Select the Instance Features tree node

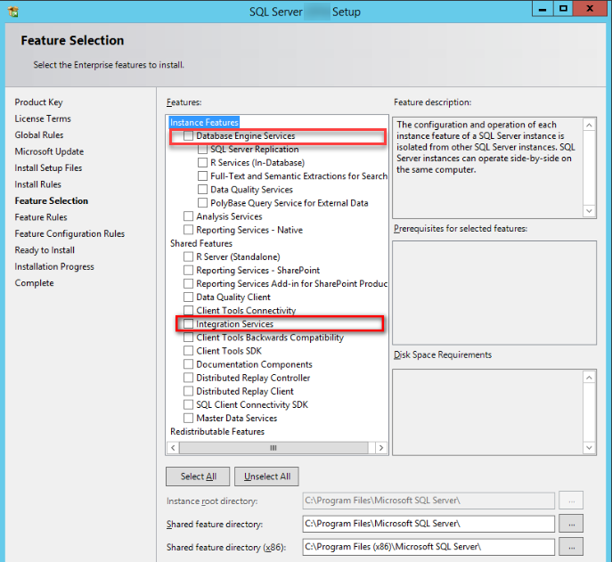click(x=204, y=122)
